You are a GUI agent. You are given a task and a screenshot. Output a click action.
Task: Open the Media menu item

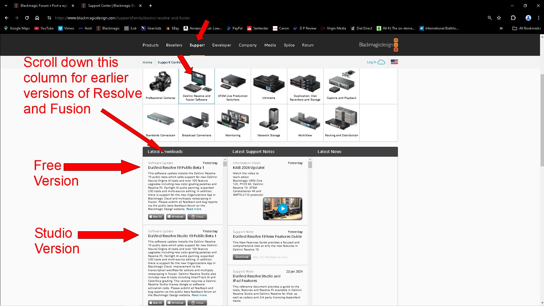(270, 45)
